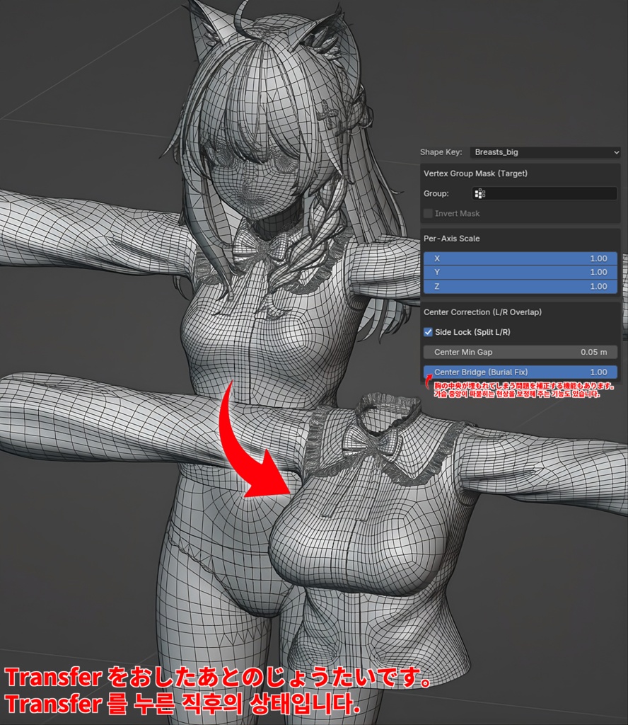This screenshot has height=725, width=628.
Task: Click the Group vertex mask input field
Action: pos(545,193)
